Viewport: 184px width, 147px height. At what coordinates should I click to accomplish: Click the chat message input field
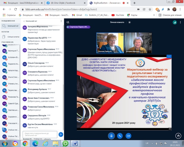40,134
